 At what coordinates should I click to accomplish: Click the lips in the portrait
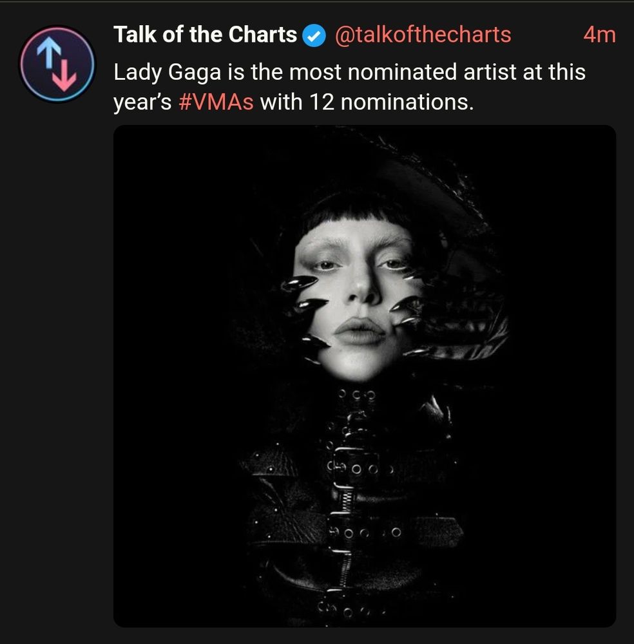tap(360, 331)
